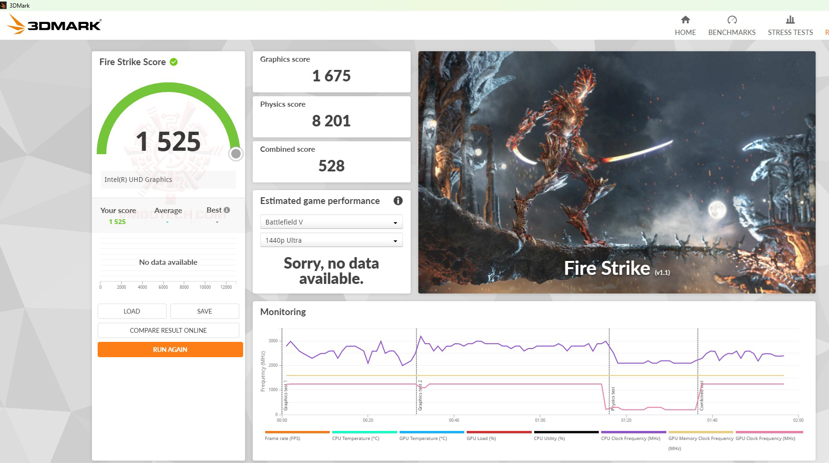
Task: Click the Fire Strike Score heading
Action: pyautogui.click(x=133, y=62)
